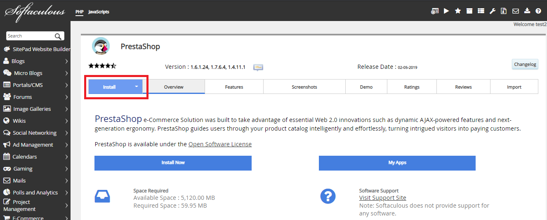Open the Install button dropdown arrow

137,87
